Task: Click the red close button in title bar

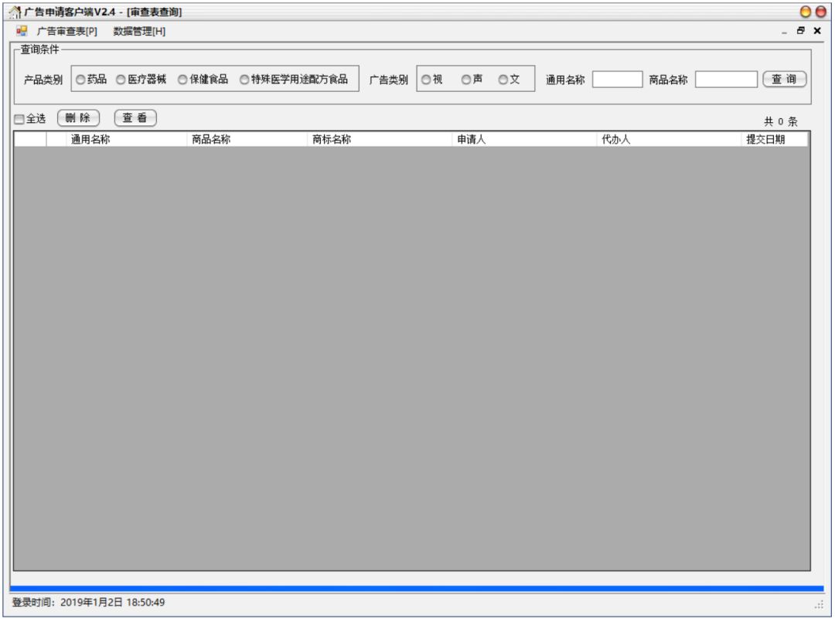Action: pos(820,12)
